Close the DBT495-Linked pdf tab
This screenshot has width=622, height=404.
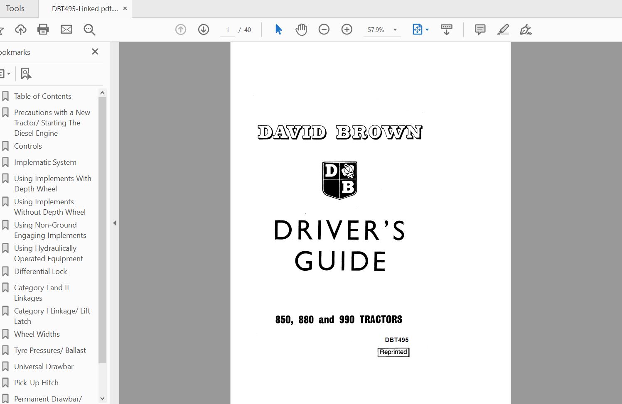[125, 8]
